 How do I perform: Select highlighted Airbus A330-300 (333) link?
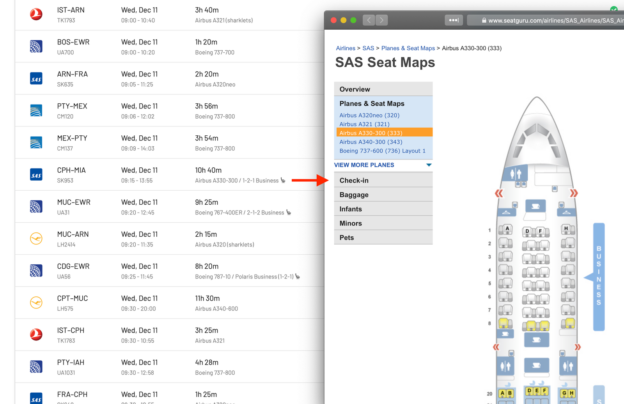pyautogui.click(x=384, y=133)
